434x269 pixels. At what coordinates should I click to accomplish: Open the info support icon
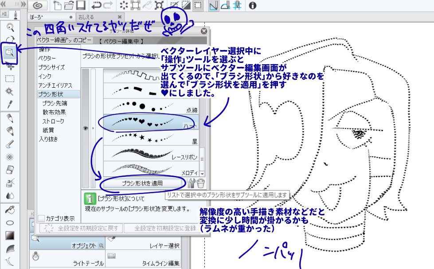point(252,5)
